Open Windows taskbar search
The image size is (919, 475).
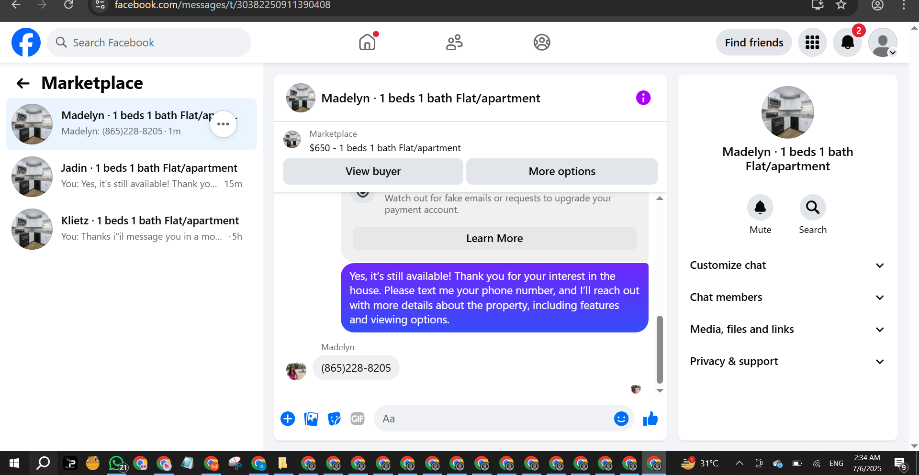[43, 463]
